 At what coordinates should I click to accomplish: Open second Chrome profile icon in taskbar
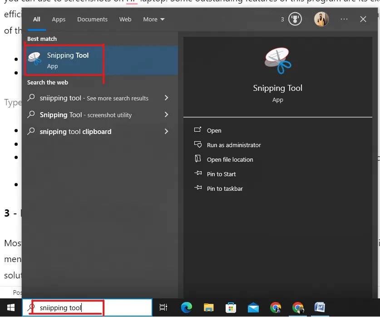298,308
